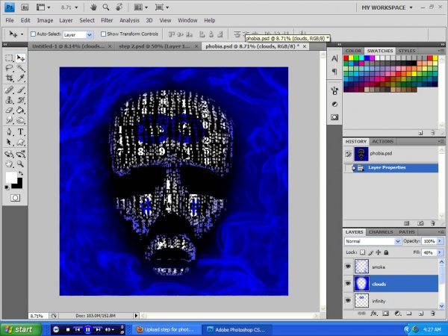Screen dimensions: 448x336
Task: Add a layer style with fx icon
Action: coord(374,314)
